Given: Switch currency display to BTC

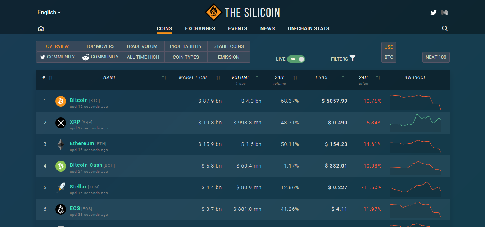Looking at the screenshot, I should click(x=389, y=57).
